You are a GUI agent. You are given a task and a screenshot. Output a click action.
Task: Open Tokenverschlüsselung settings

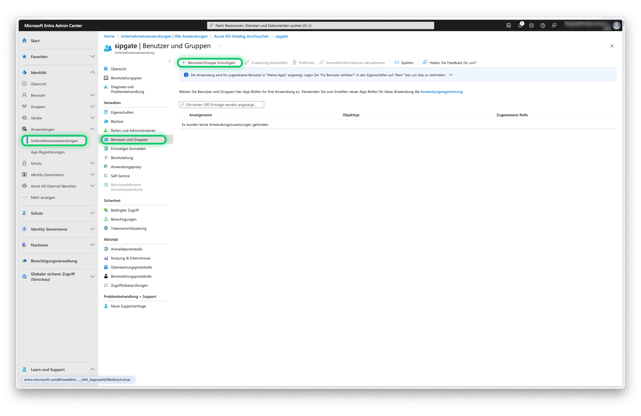pos(128,228)
